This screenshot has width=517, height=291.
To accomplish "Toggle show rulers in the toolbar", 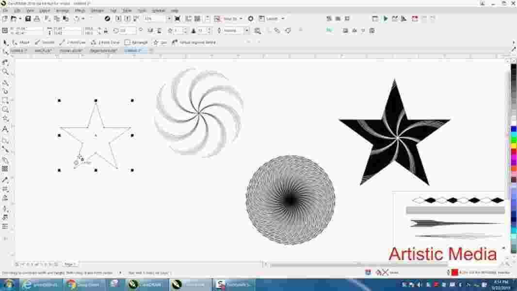I will (189, 19).
